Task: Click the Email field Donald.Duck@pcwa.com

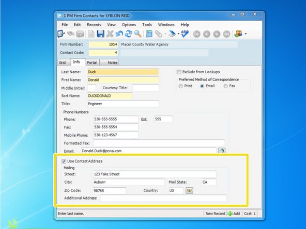Action: 148,151
